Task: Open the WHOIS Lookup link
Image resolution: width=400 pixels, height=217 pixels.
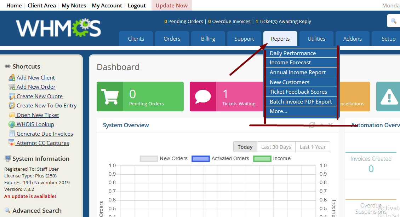Action: point(35,124)
